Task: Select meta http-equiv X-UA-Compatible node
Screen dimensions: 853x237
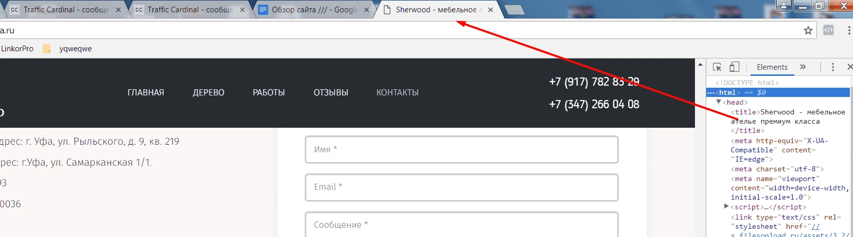Action: [779, 150]
